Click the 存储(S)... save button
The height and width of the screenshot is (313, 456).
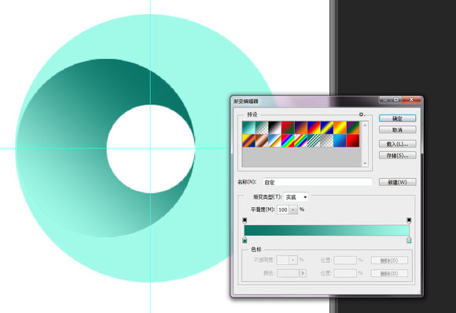(x=397, y=155)
